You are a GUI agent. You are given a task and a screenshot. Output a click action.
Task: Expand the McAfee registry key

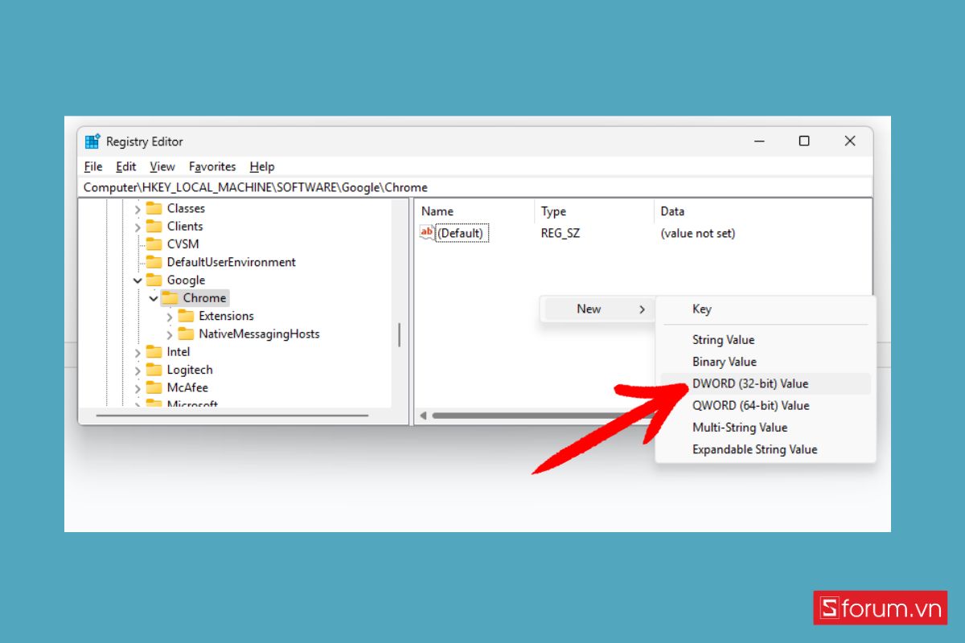point(138,388)
